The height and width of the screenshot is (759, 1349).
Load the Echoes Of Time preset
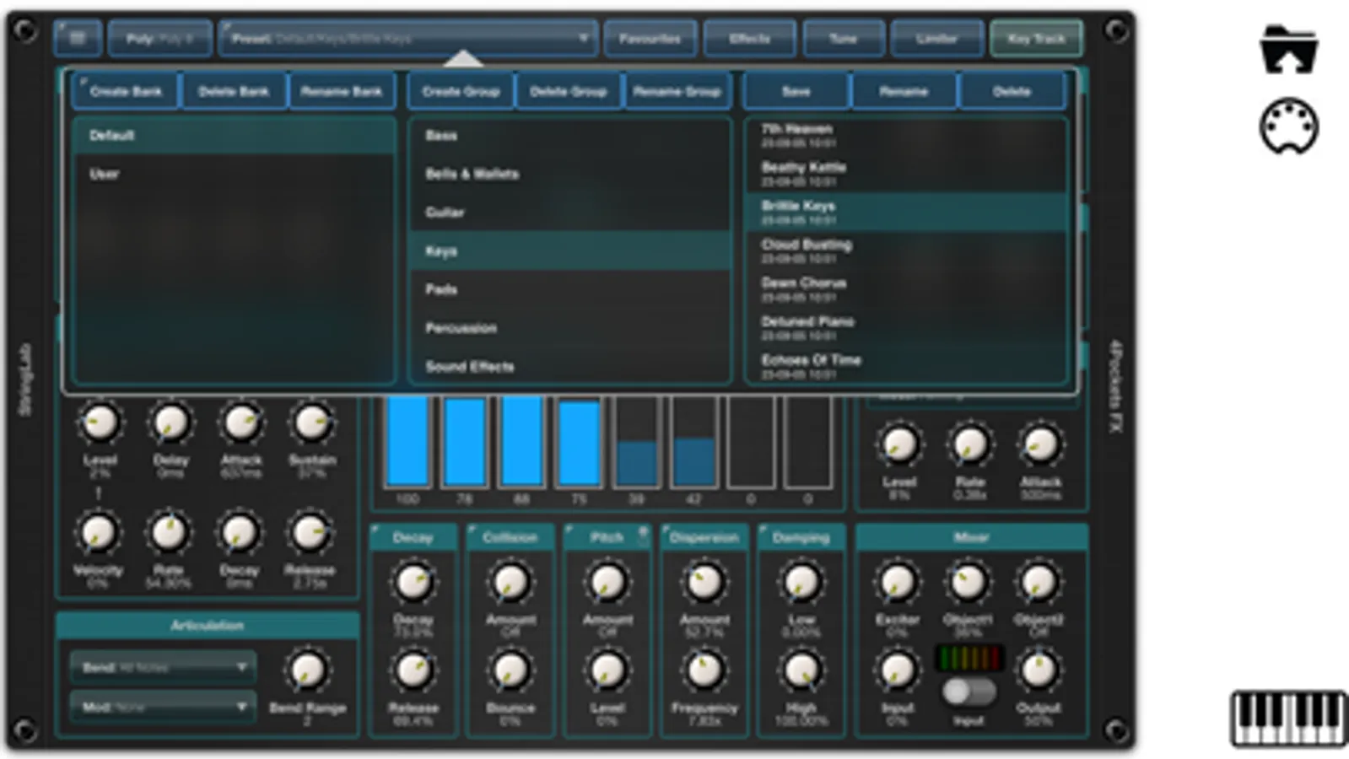coord(905,367)
